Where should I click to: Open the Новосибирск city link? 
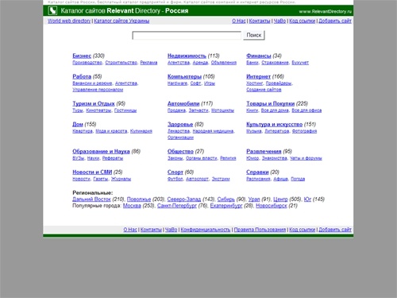coord(272,206)
